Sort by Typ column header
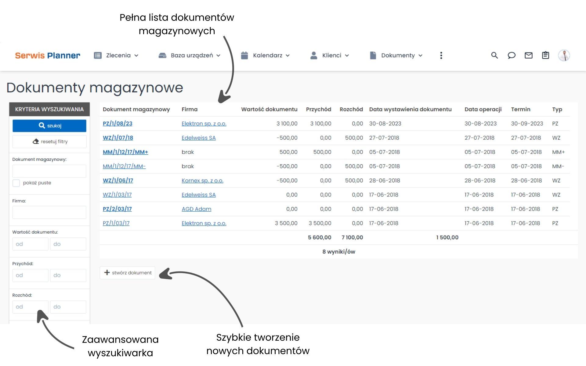586x366 pixels. coord(557,109)
